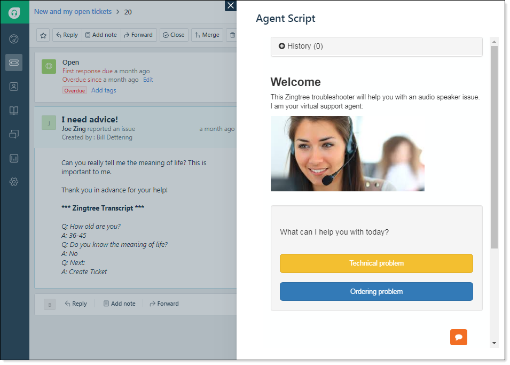Viewport: 510px width, 365px height.
Task: Add a note to the ticket
Action: 101,35
